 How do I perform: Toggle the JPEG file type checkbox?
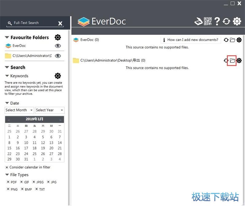pyautogui.click(x=34, y=182)
